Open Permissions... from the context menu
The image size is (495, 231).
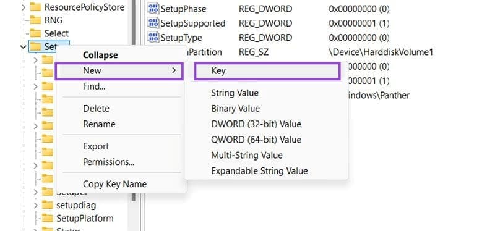coord(108,162)
